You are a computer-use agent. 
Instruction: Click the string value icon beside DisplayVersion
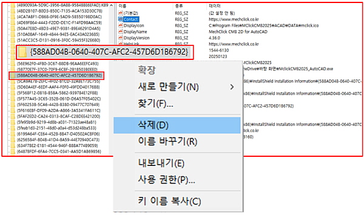coord(120,38)
